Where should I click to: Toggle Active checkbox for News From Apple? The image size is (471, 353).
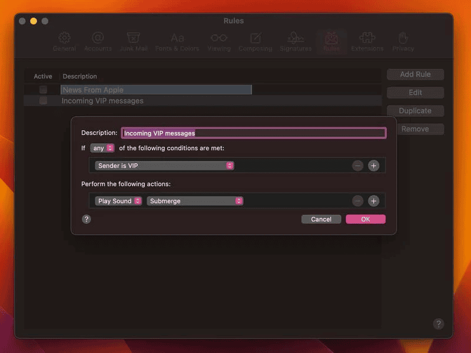point(43,90)
